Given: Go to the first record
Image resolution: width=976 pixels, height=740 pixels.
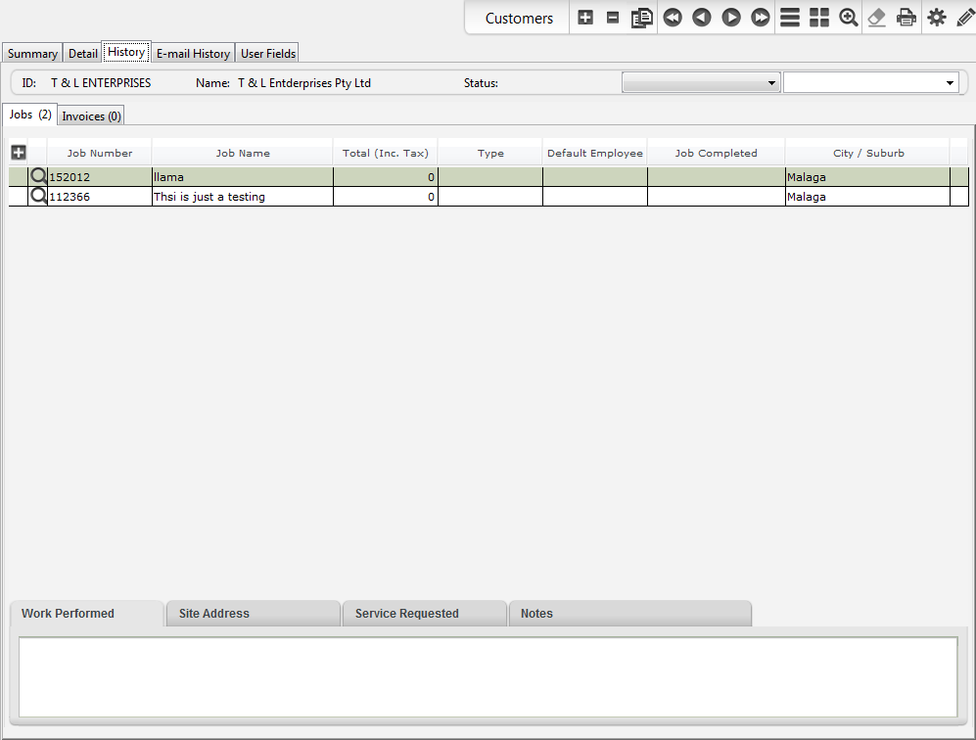Looking at the screenshot, I should [672, 18].
